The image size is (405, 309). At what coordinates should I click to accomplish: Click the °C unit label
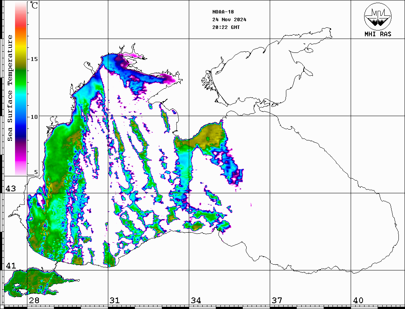pos(34,5)
